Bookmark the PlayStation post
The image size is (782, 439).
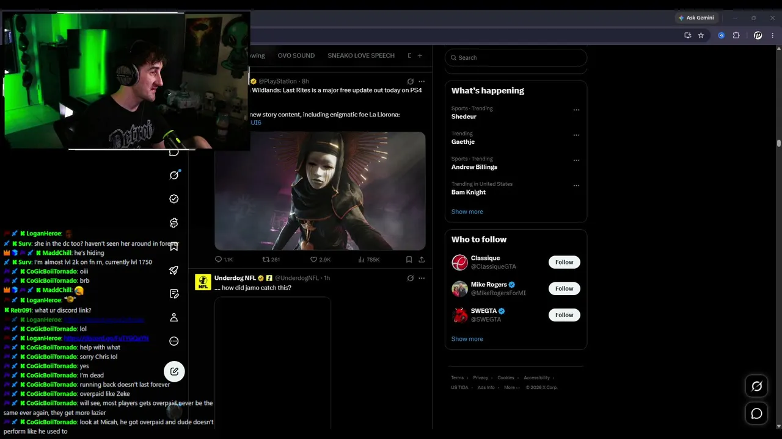tap(409, 260)
